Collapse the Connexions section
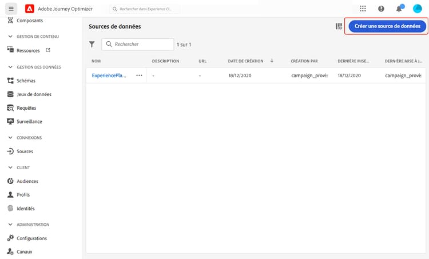 click(10, 138)
